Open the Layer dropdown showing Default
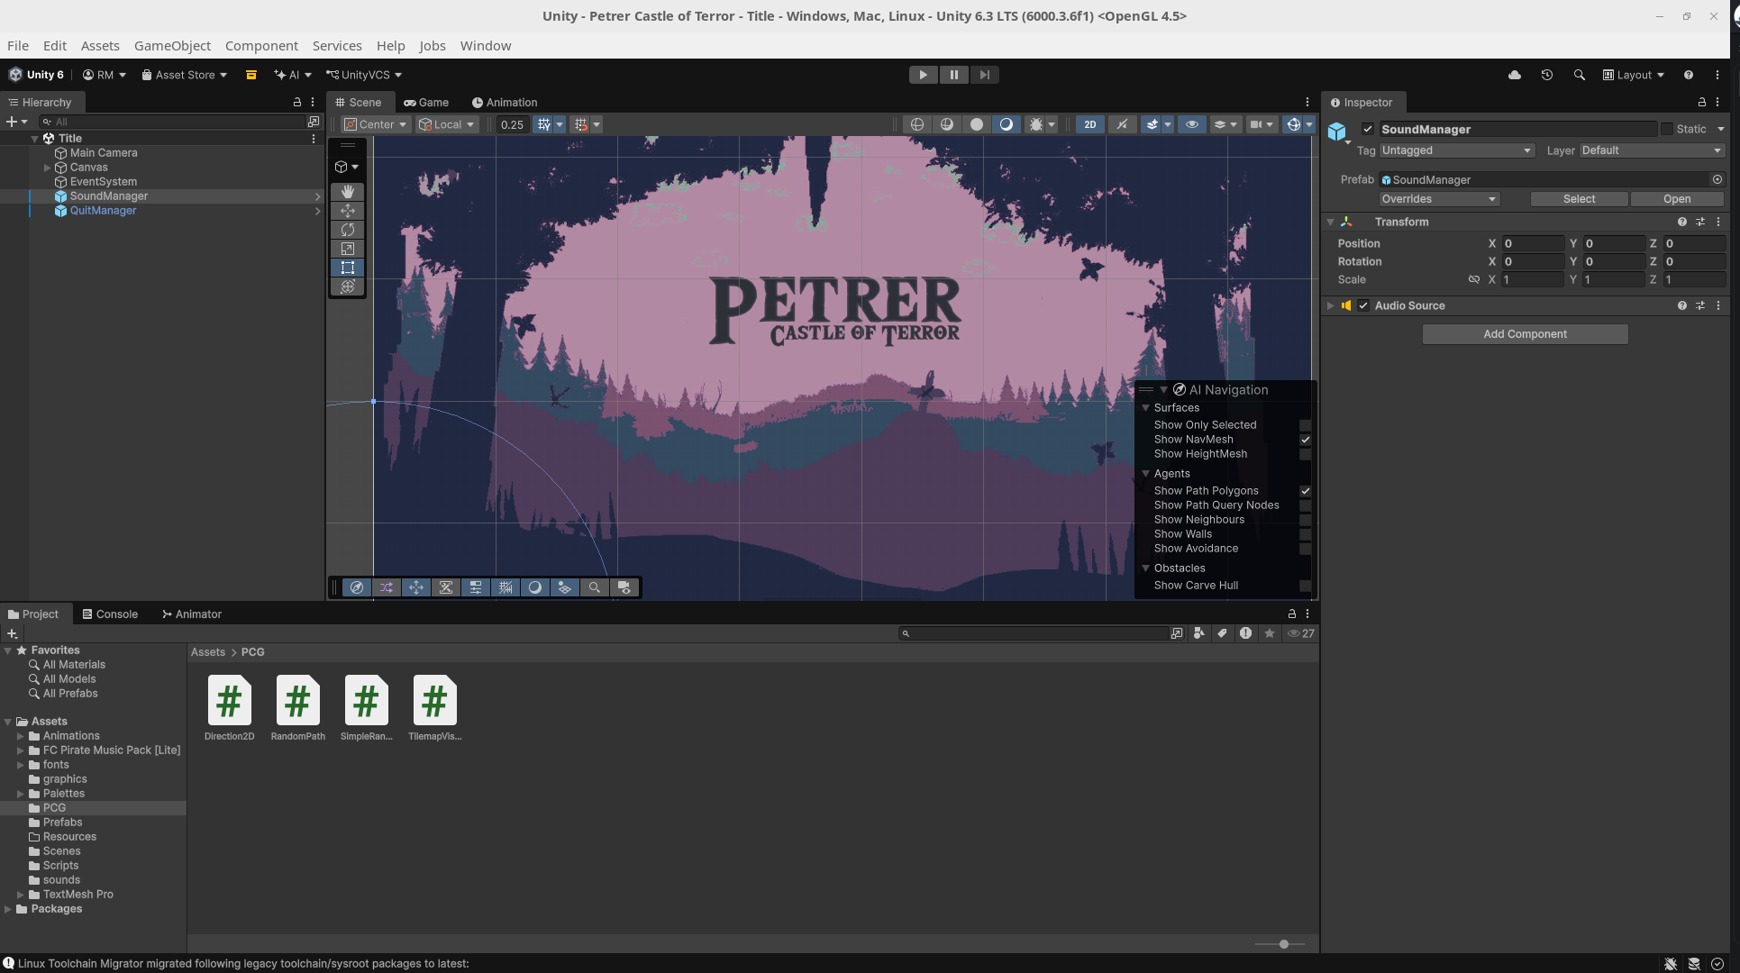 1652,150
